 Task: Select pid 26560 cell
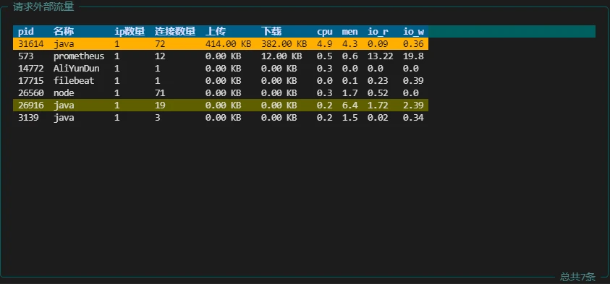pos(30,93)
